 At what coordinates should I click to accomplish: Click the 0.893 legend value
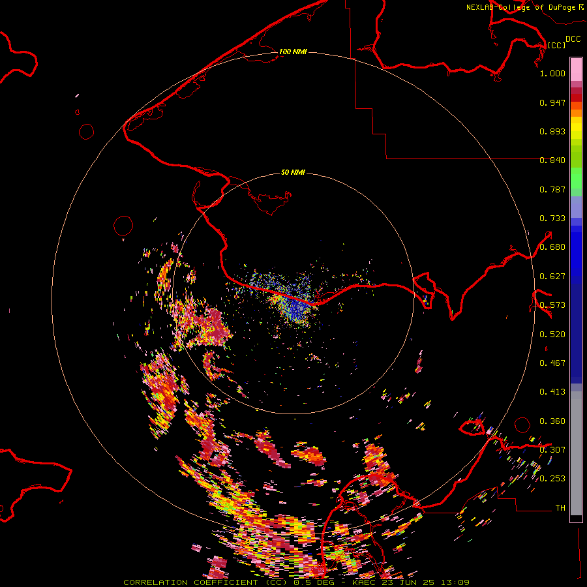coord(552,131)
